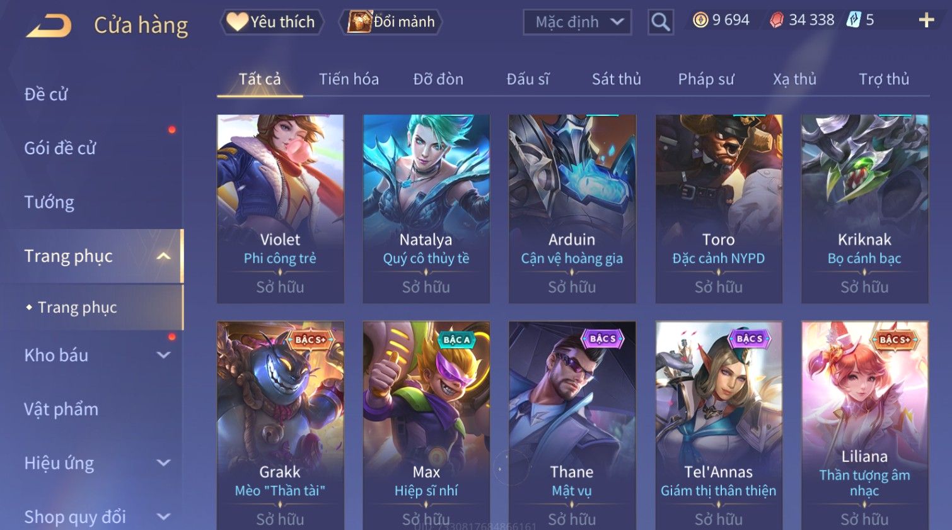Switch to the Pháp sư tab
This screenshot has height=530, width=952.
coord(705,79)
